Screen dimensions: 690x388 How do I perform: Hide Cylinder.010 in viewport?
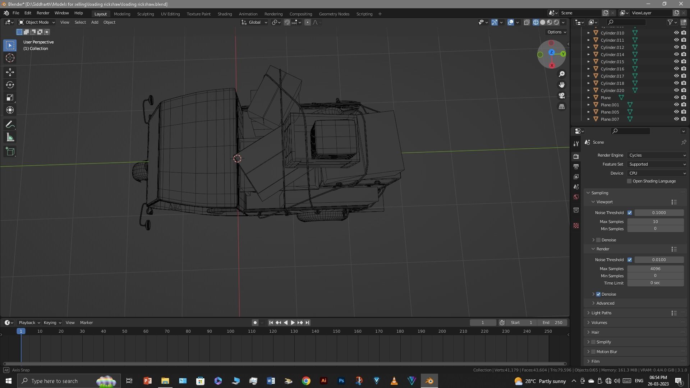click(x=676, y=33)
